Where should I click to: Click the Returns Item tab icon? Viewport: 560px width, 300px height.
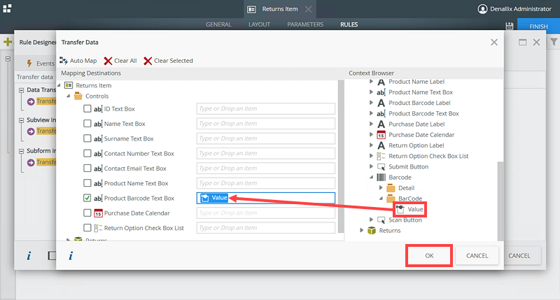pyautogui.click(x=252, y=9)
